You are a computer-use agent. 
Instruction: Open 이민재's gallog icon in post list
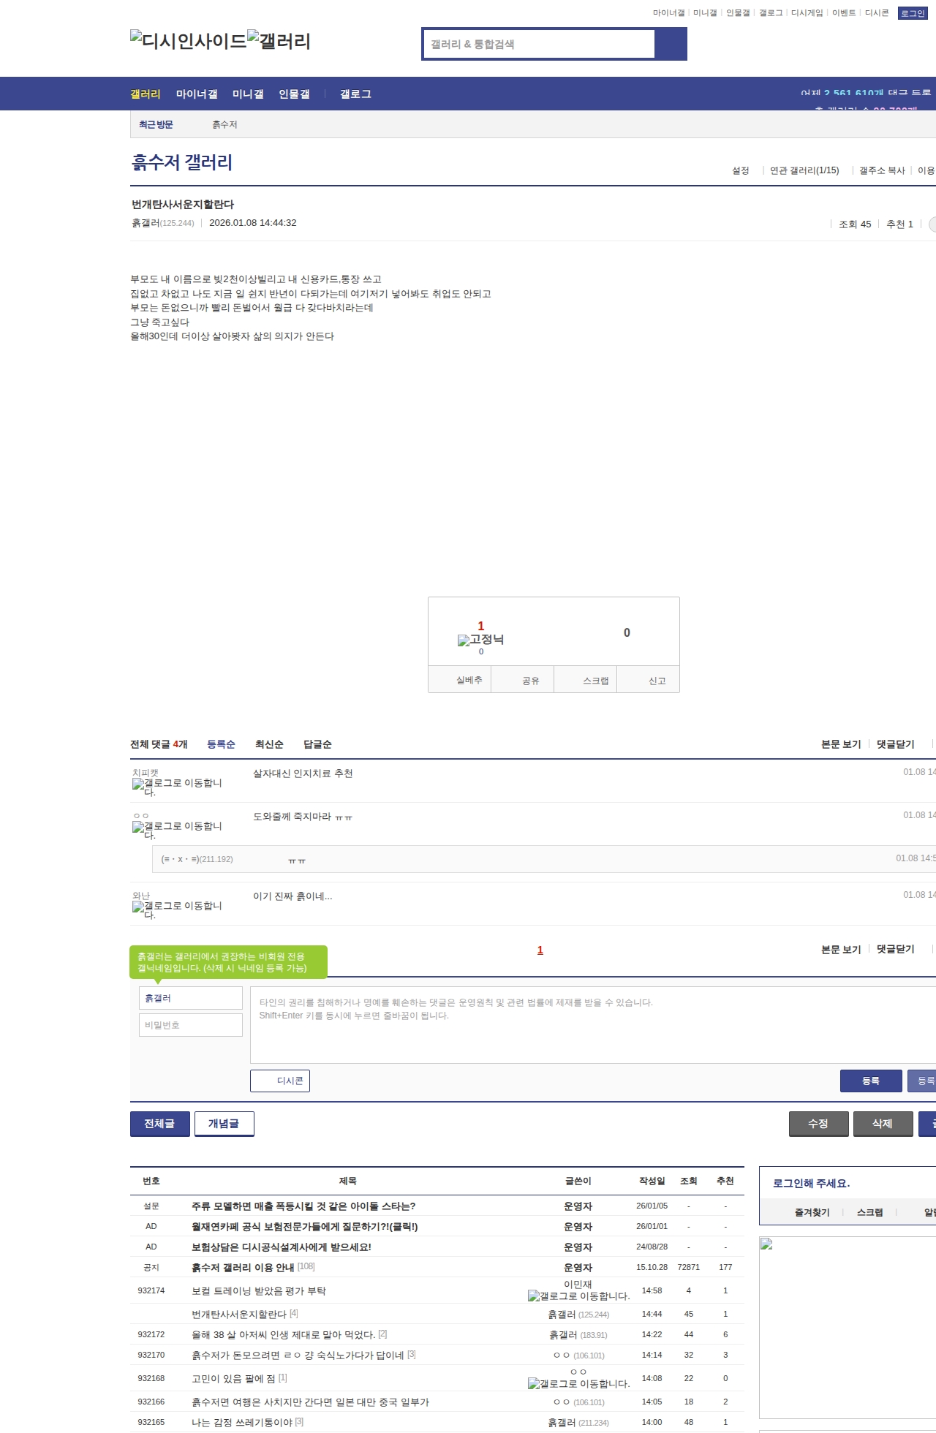click(578, 1296)
